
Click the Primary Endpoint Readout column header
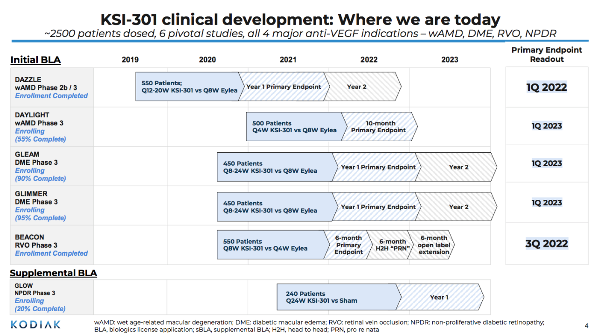[547, 54]
